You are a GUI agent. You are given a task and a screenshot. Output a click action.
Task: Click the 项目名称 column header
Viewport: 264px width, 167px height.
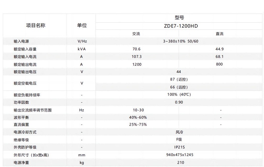point(36,25)
